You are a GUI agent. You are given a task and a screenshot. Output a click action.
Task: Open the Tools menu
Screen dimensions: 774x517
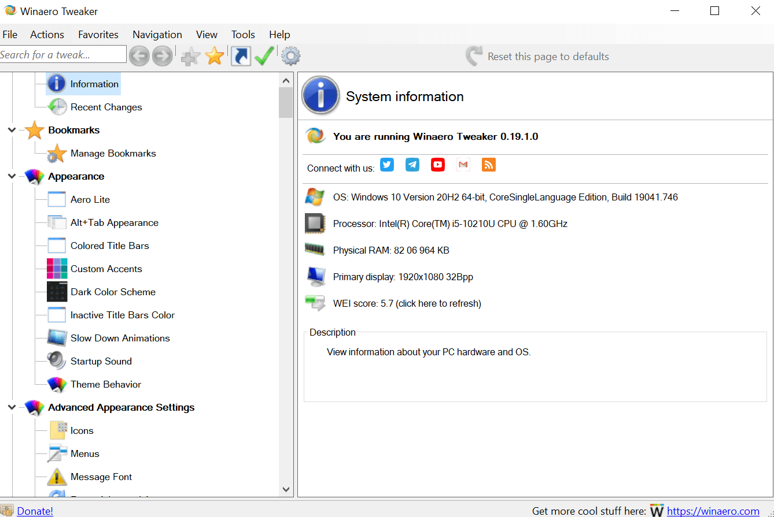pos(242,34)
